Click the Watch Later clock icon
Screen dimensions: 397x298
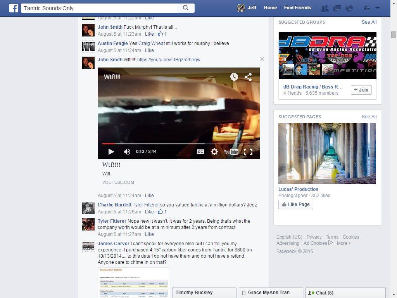234,77
